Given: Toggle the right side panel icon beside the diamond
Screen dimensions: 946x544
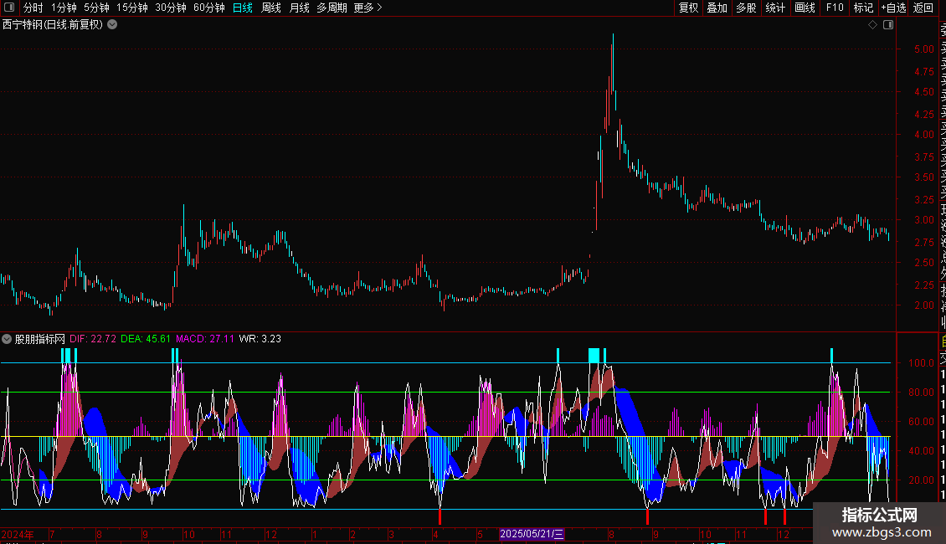Looking at the screenshot, I should coord(887,25).
